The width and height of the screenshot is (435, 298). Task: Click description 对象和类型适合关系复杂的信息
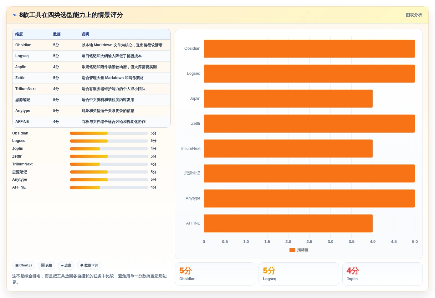point(108,111)
